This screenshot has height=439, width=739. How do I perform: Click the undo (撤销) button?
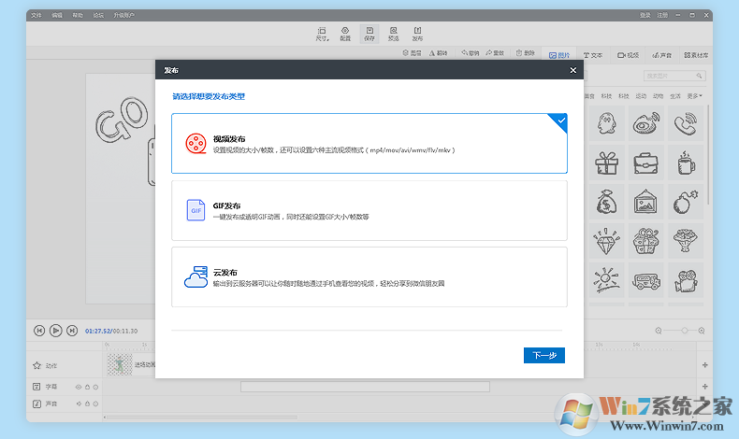pyautogui.click(x=471, y=53)
